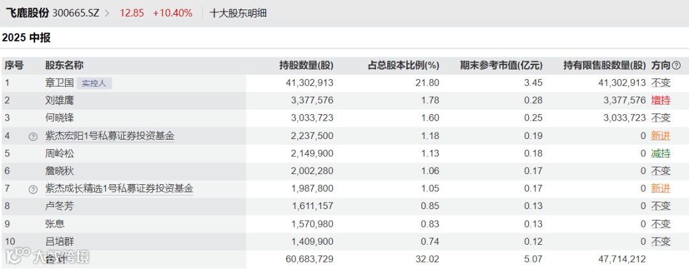Click share count 1,611,157
This screenshot has width=689, height=269.
click(312, 207)
